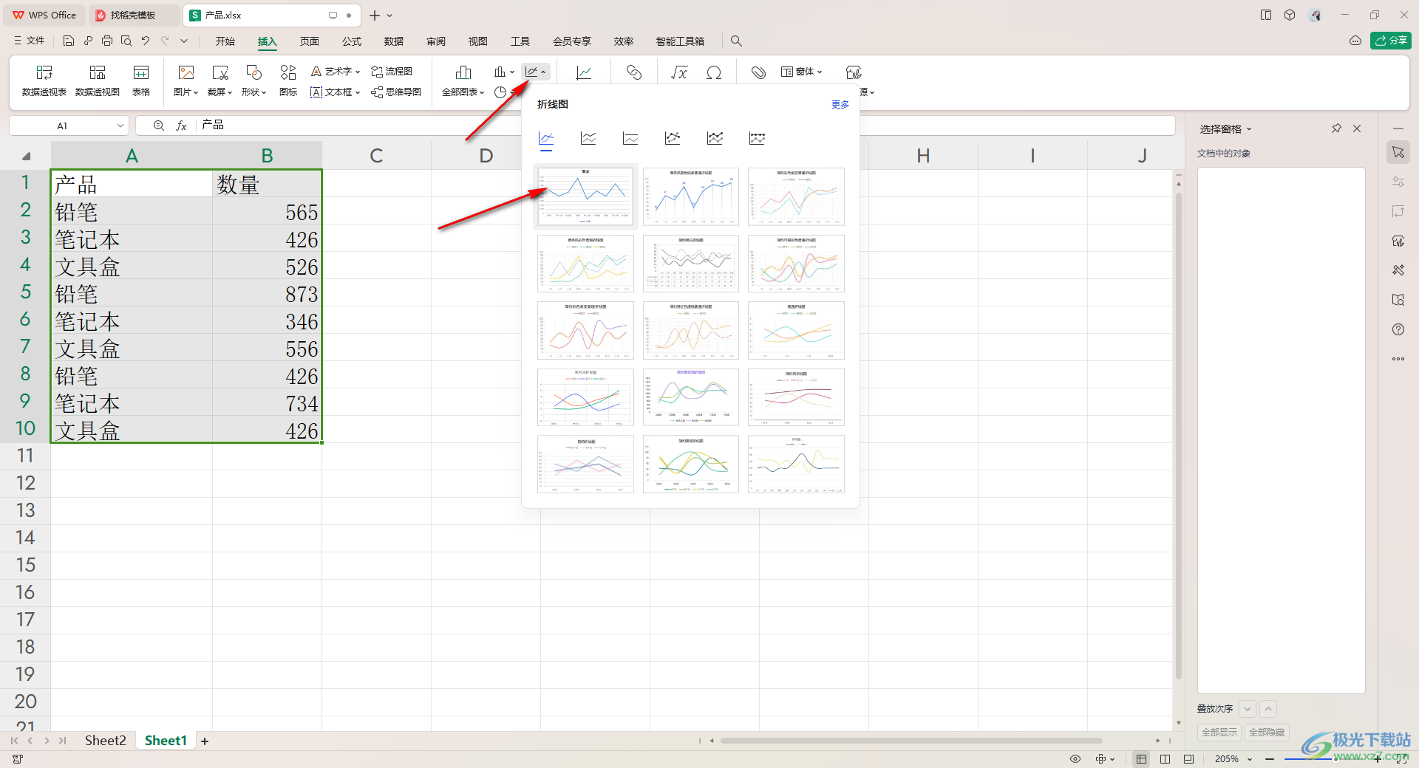Open the 窗体 form controls dropdown
The image size is (1419, 768).
(801, 72)
